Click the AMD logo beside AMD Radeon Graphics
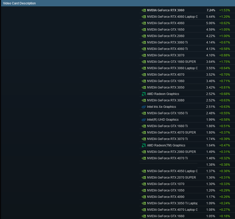Viewport: 235px width, 219px height. (x=143, y=94)
